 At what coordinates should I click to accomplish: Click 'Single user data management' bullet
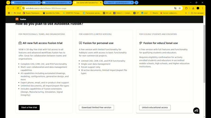click(x=96, y=64)
